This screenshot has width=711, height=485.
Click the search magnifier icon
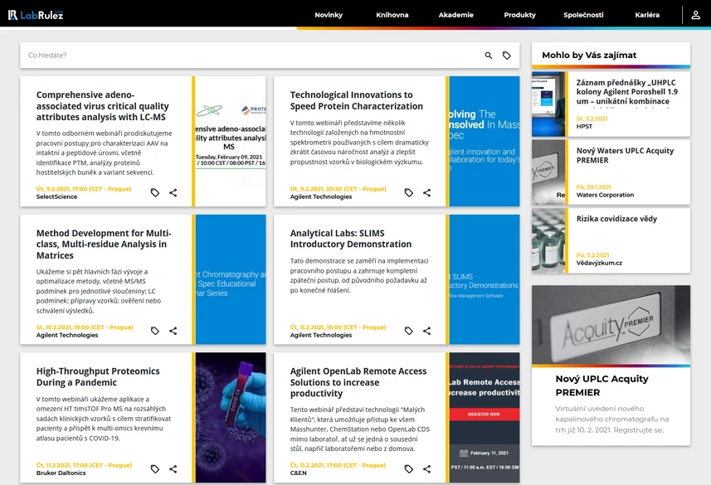point(489,56)
